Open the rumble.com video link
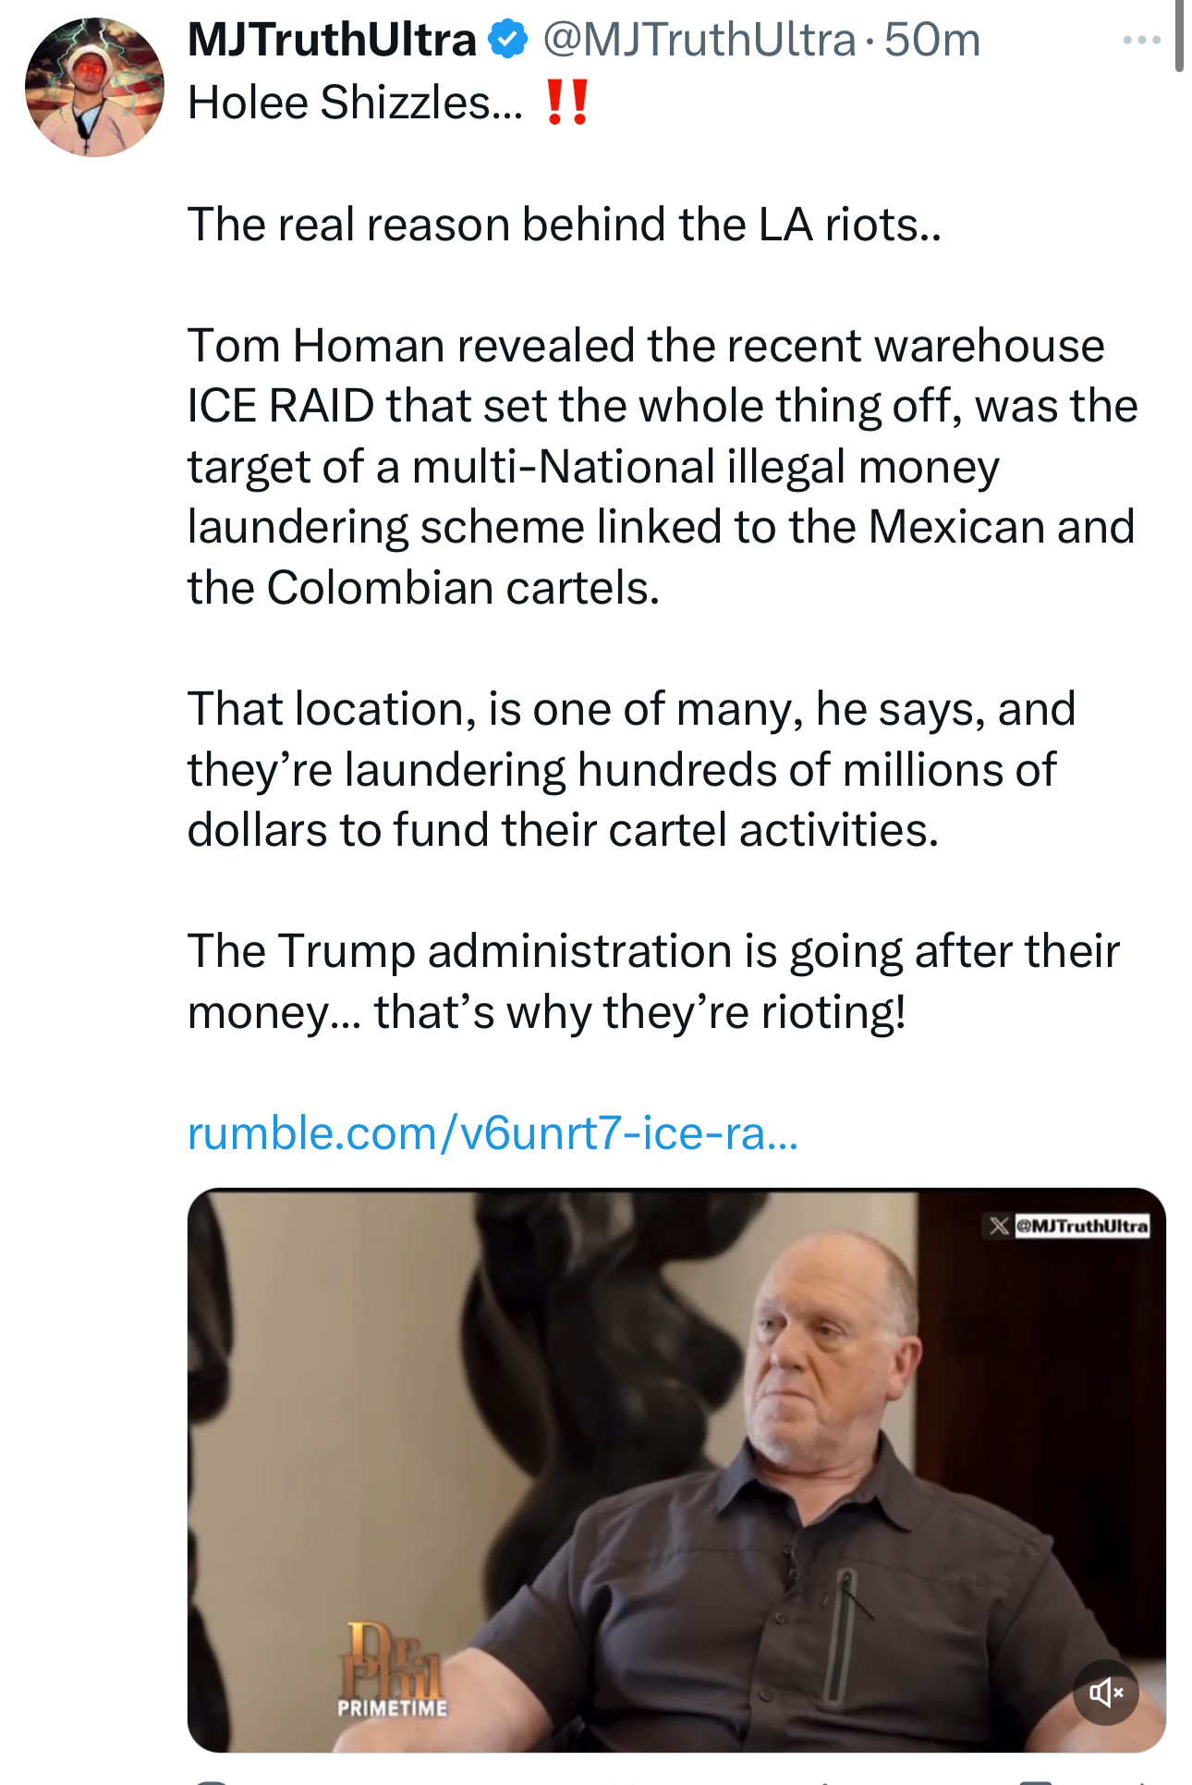This screenshot has width=1192, height=1785. point(493,1132)
